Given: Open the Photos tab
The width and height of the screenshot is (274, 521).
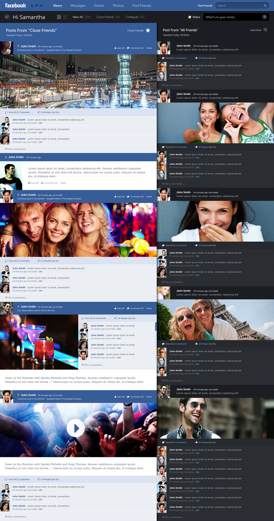Looking at the screenshot, I should [118, 6].
